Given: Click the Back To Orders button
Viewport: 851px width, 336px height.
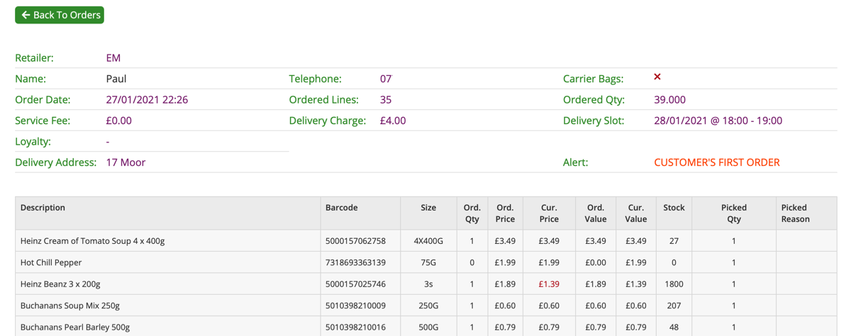Looking at the screenshot, I should coord(60,15).
